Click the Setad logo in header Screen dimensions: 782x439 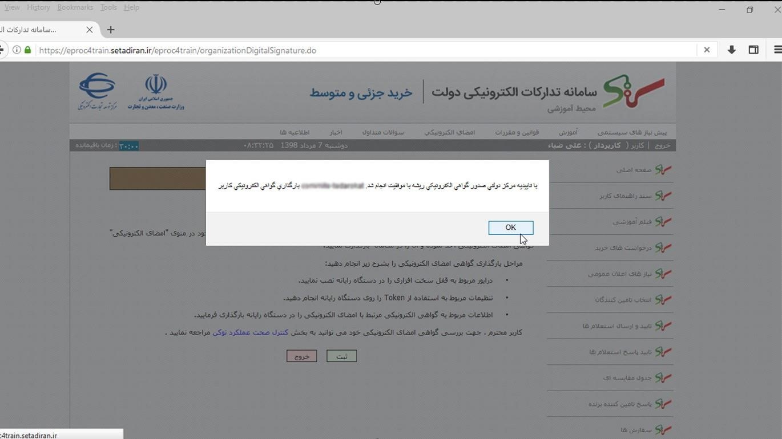(633, 91)
